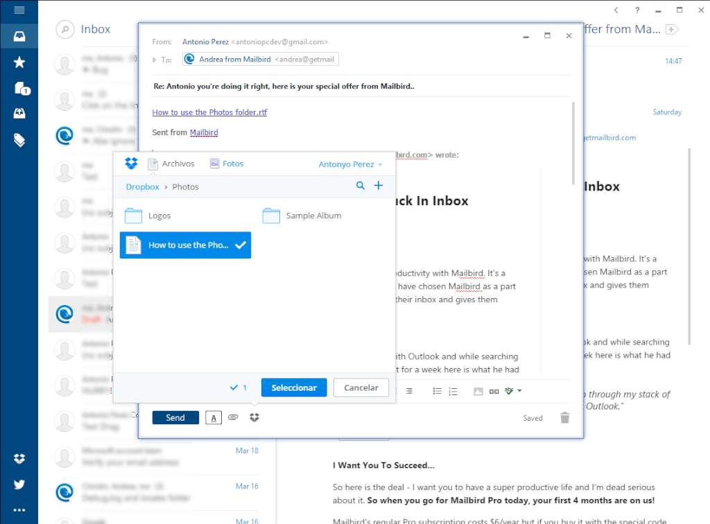Open the Logos folder
This screenshot has width=710, height=524.
pyautogui.click(x=148, y=216)
